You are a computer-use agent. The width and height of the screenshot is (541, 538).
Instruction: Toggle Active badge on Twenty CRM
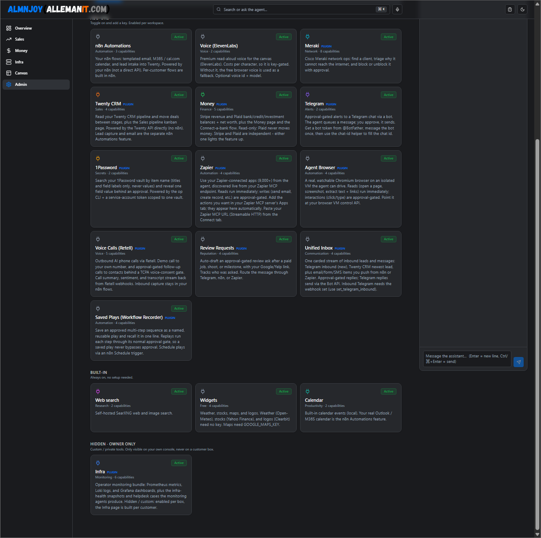(x=179, y=95)
